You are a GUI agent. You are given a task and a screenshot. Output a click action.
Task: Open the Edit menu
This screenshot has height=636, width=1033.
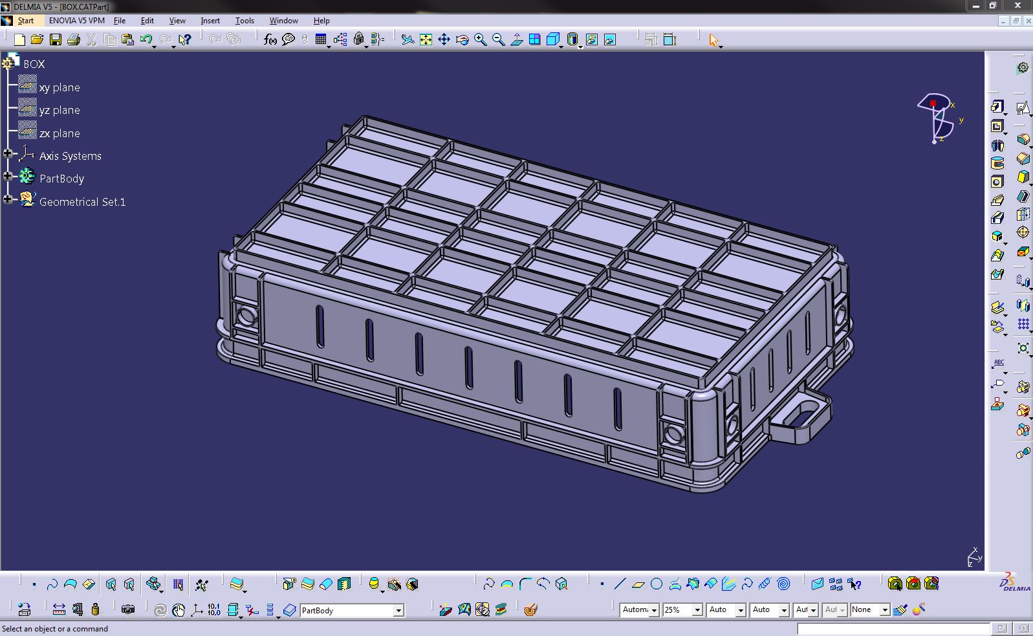coord(147,21)
